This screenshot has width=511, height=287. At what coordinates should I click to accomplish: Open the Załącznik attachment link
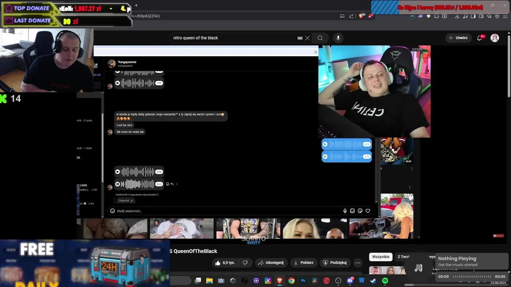[126, 201]
